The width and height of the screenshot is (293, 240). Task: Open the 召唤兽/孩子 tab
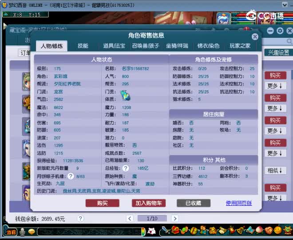click(145, 46)
